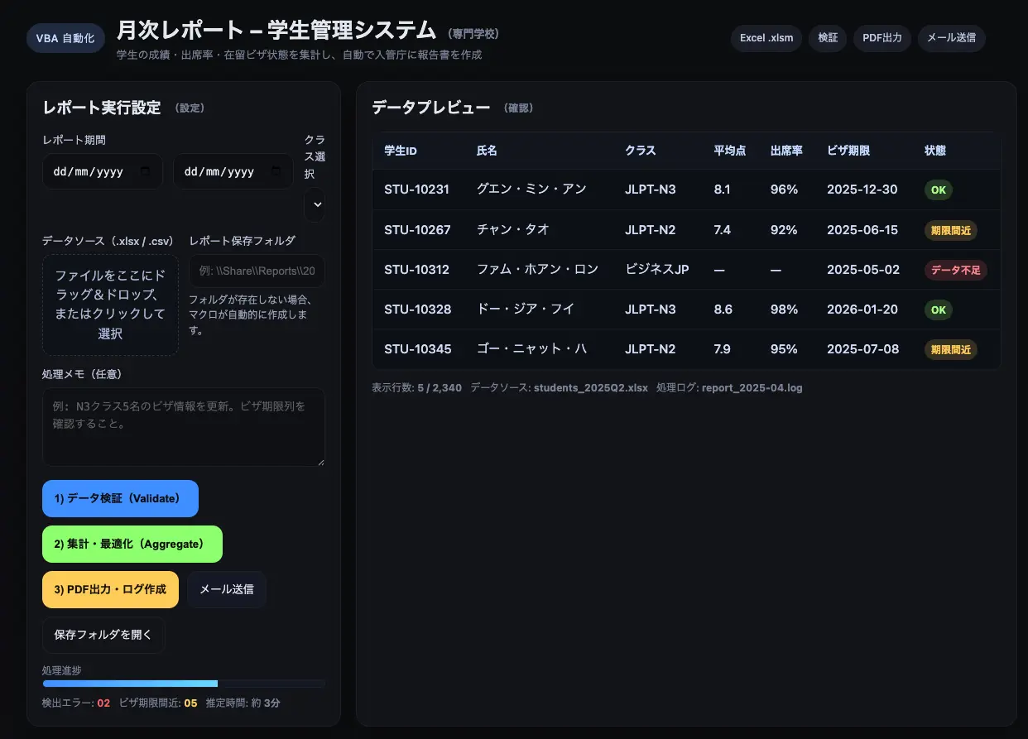Click the VBA 自動化 badge
This screenshot has height=739, width=1028.
[65, 38]
